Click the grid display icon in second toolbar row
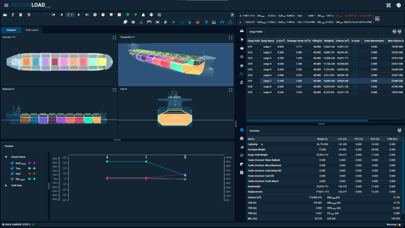 (x=133, y=22)
